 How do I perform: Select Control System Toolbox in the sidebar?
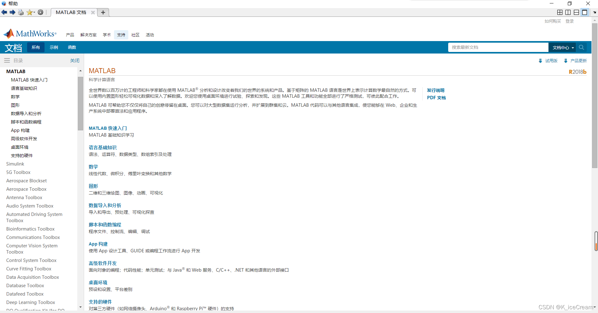tap(31, 260)
